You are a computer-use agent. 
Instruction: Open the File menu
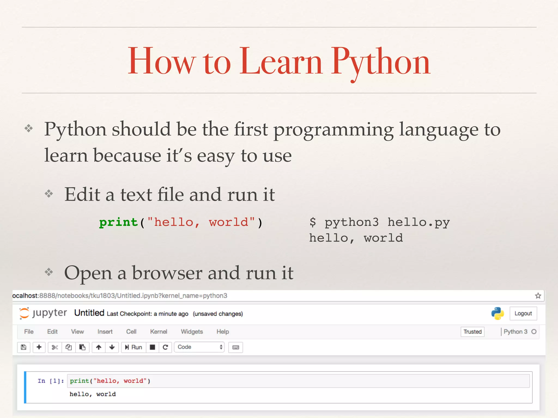point(29,332)
